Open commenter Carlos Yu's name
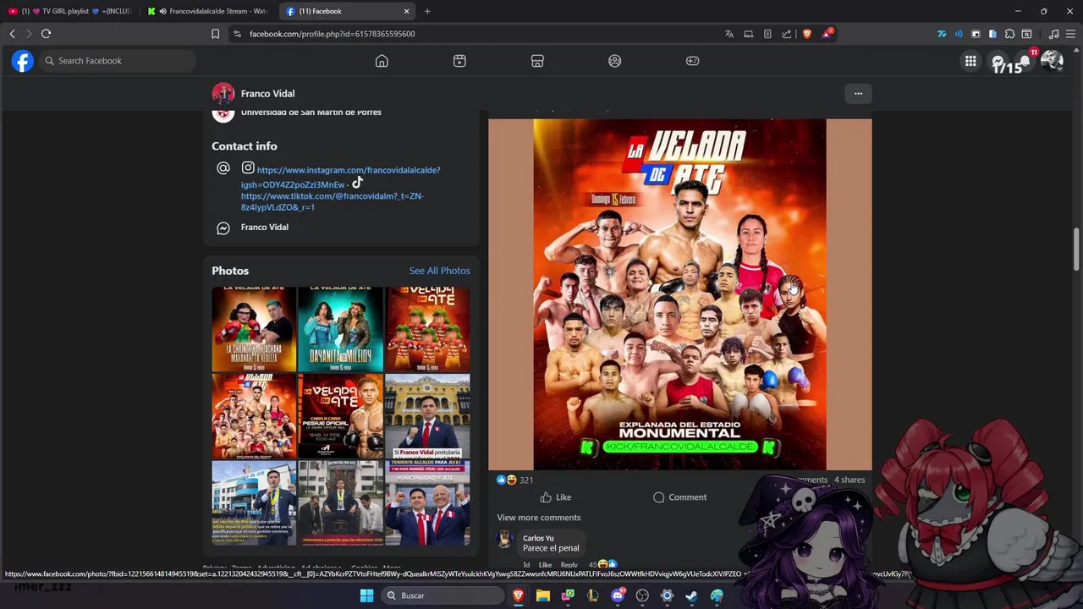Viewport: 1083px width, 609px height. (x=538, y=538)
